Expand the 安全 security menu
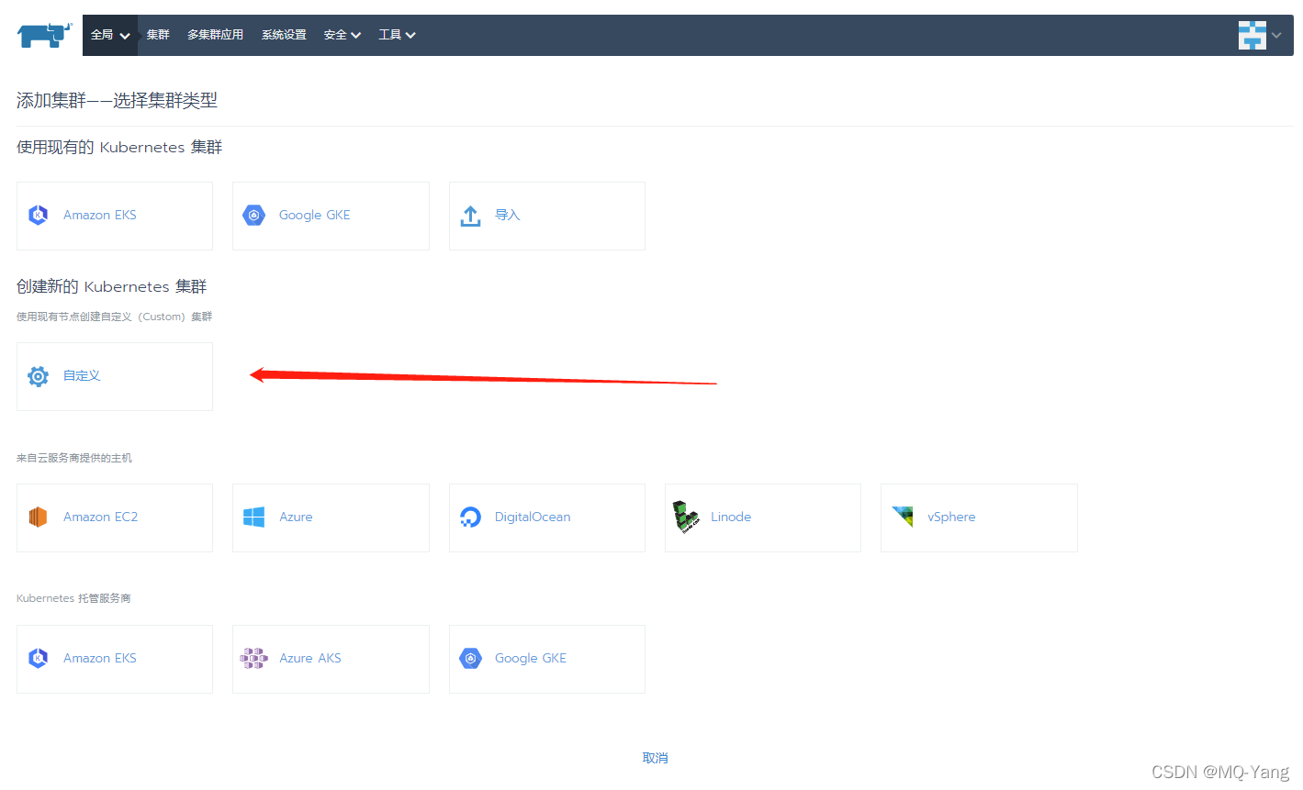Image resolution: width=1303 pixels, height=790 pixels. click(x=343, y=35)
